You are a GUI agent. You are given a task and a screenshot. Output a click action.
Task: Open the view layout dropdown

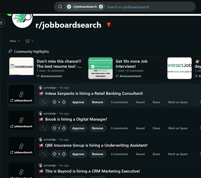click(29, 41)
